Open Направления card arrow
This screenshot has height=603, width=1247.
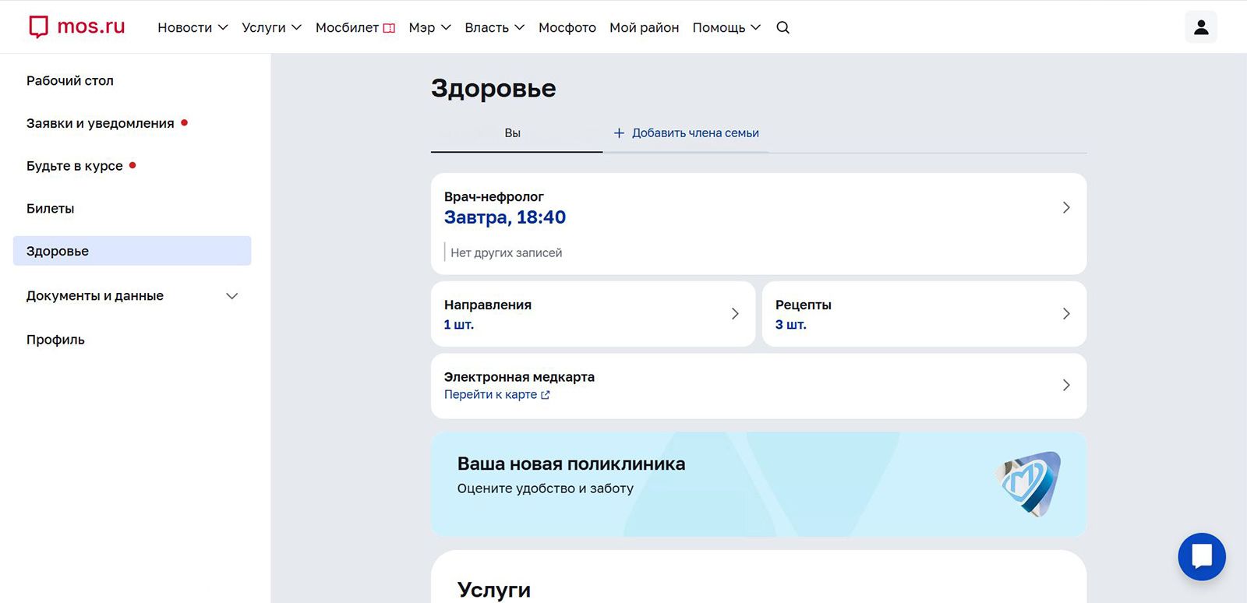pyautogui.click(x=735, y=313)
